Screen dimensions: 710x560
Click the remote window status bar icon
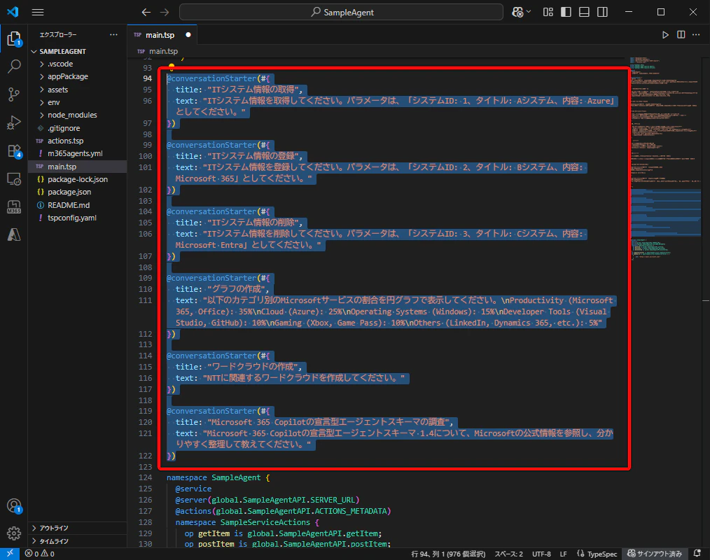pyautogui.click(x=10, y=554)
